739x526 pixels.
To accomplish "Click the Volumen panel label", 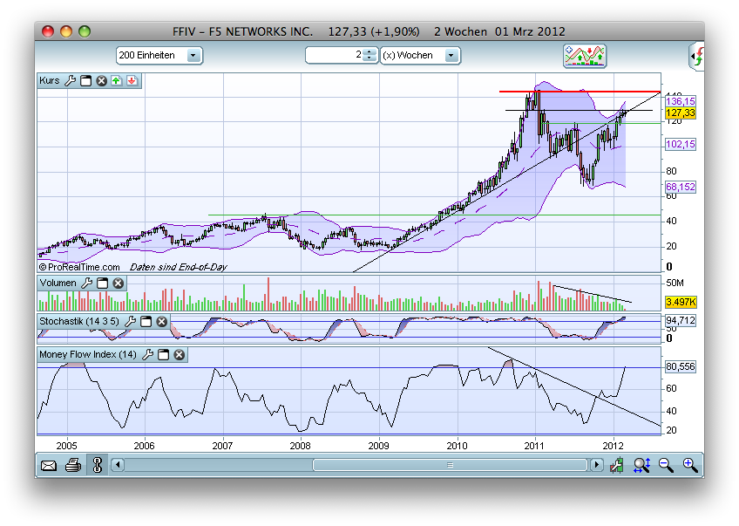I will pyautogui.click(x=58, y=283).
